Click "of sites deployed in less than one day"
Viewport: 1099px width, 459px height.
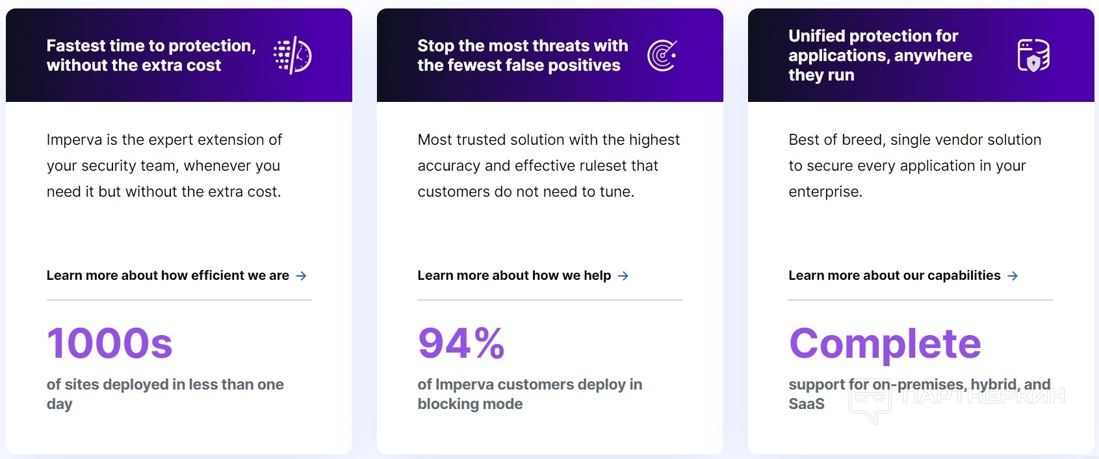pyautogui.click(x=165, y=393)
